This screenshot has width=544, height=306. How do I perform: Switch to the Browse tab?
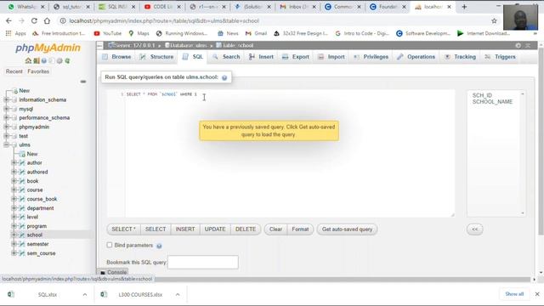click(117, 57)
